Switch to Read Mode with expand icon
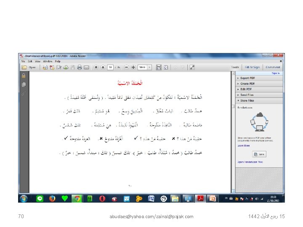 click(192, 67)
